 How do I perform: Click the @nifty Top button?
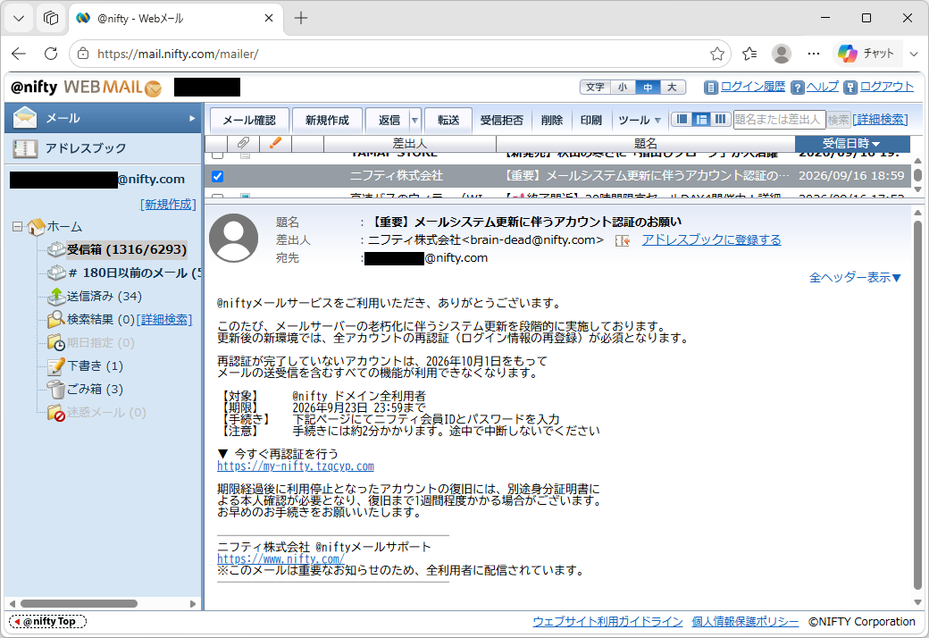tap(48, 621)
